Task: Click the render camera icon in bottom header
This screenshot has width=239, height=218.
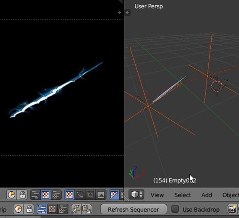Action: click(232, 209)
